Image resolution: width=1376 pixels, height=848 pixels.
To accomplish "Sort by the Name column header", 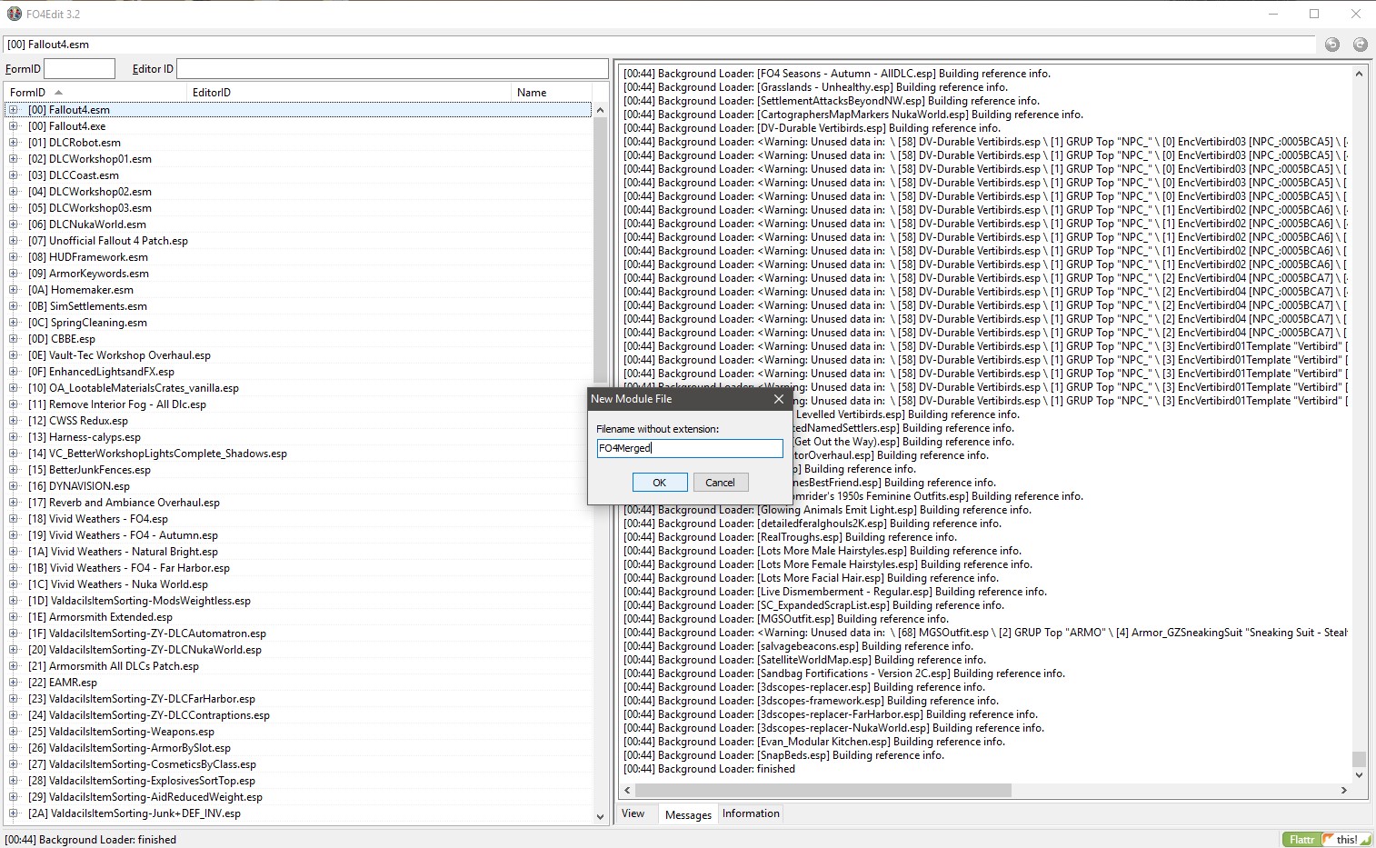I will click(552, 92).
